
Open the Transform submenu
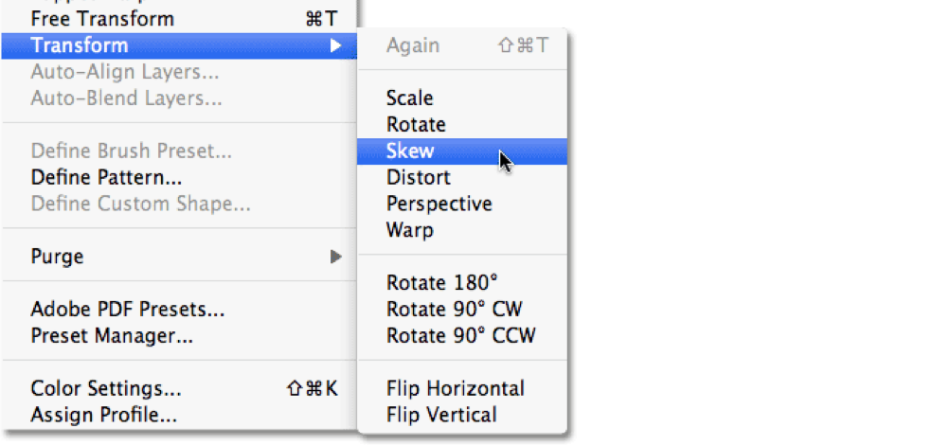pyautogui.click(x=80, y=44)
